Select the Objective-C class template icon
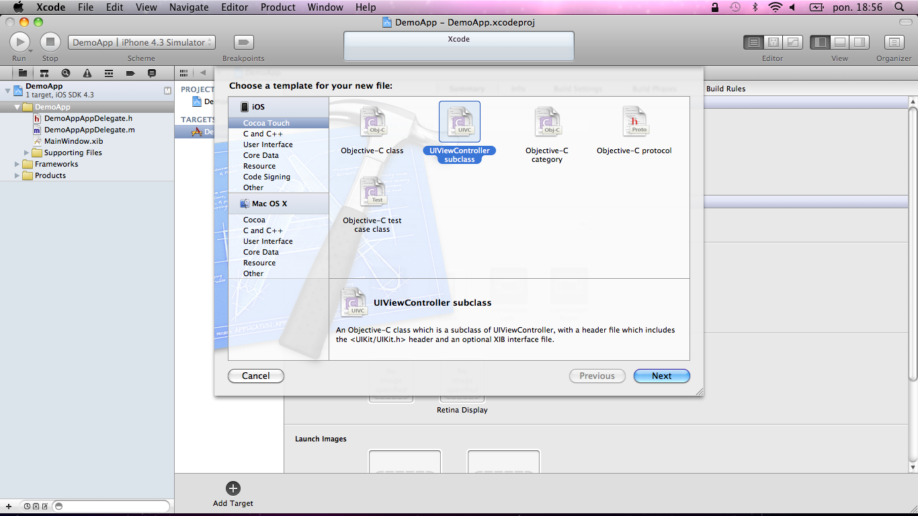Screen dimensions: 918x516 (372, 122)
